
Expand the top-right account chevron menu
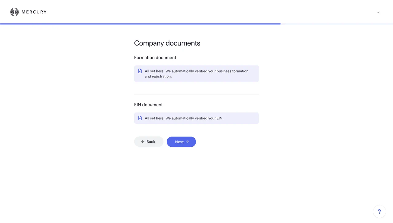[x=378, y=12]
